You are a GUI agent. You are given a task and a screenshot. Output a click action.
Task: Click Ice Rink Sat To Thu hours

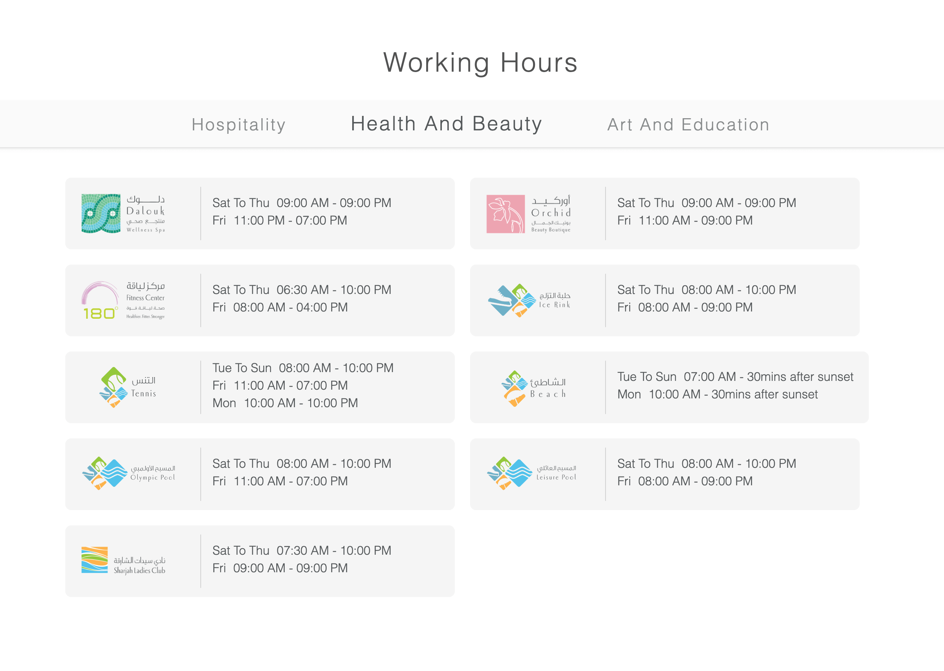click(x=707, y=290)
